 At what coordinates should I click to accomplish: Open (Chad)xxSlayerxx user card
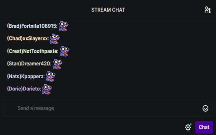pos(28,38)
